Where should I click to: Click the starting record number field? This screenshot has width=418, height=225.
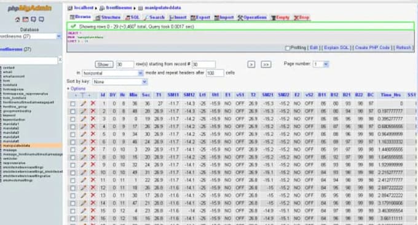click(x=203, y=65)
